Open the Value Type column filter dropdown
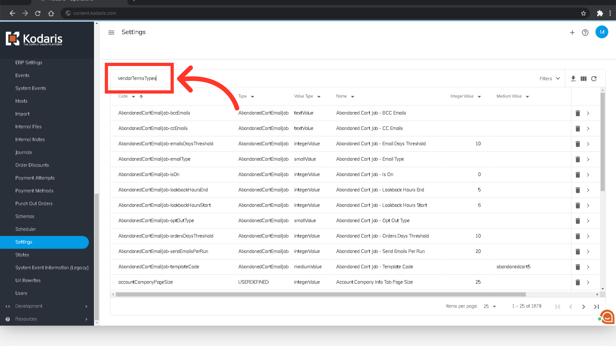Viewport: 616px width, 346px height. 319,96
